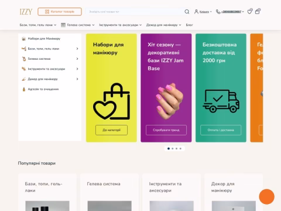This screenshot has height=211, width=281.
Task: Open the Каталог товарів button
Action: pyautogui.click(x=60, y=12)
